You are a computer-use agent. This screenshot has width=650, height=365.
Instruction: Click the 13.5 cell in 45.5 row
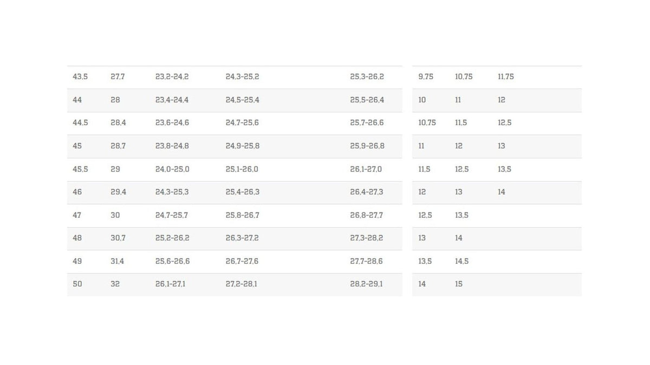(x=504, y=169)
